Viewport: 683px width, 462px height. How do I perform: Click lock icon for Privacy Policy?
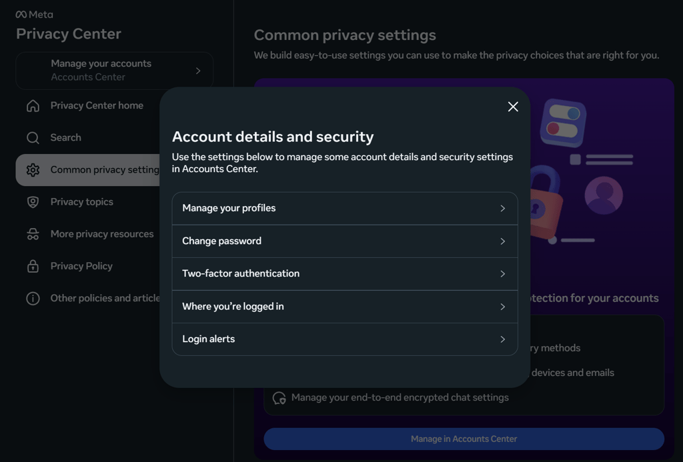[33, 266]
